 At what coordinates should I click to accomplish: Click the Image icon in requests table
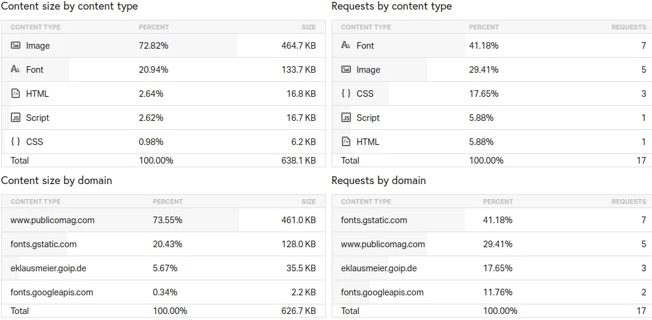pyautogui.click(x=346, y=70)
